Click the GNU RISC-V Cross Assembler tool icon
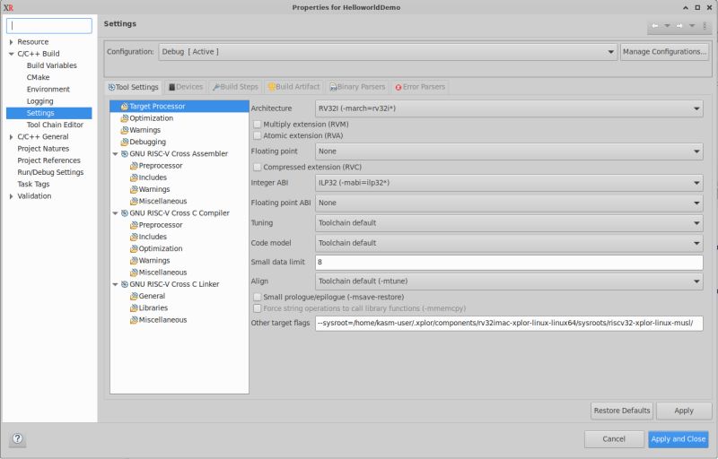The width and height of the screenshot is (718, 459). pyautogui.click(x=124, y=153)
